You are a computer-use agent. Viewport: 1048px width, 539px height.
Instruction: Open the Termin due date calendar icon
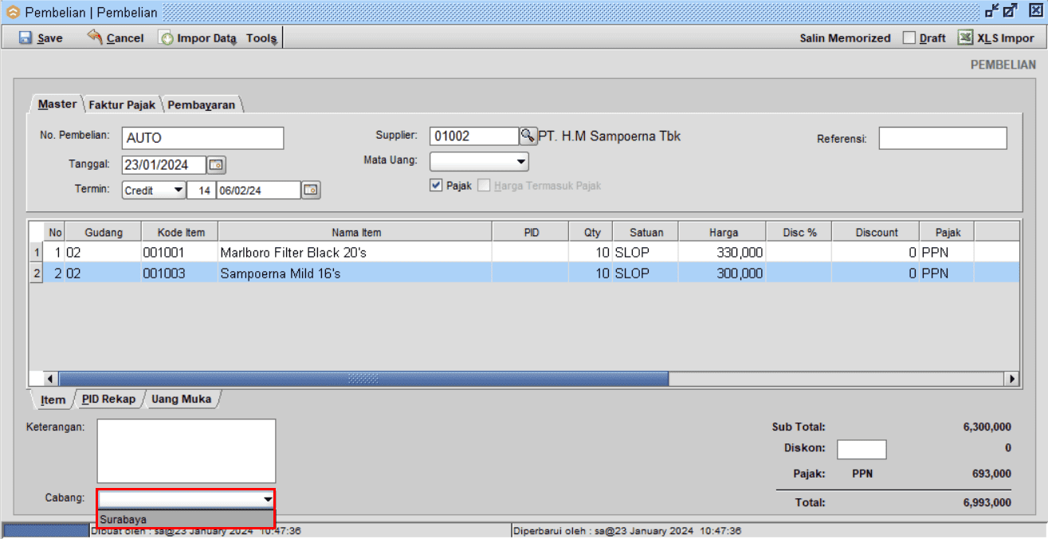tap(311, 191)
